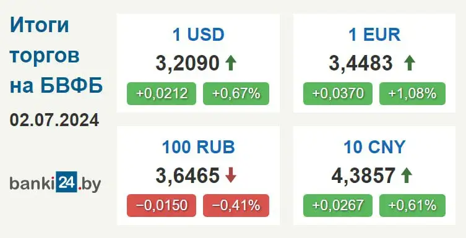Click the blue 24 logo square
The image size is (466, 238).
click(67, 182)
